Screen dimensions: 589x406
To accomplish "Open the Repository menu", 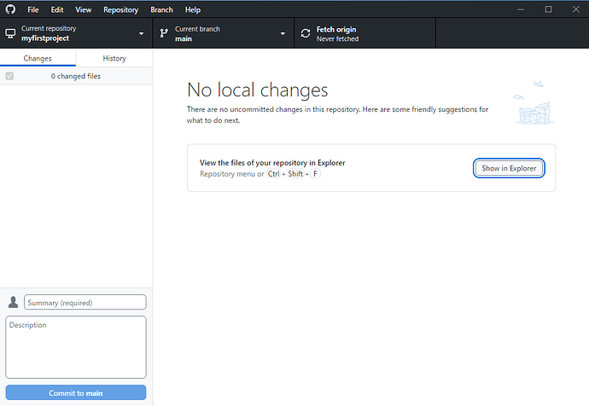I will coord(120,9).
